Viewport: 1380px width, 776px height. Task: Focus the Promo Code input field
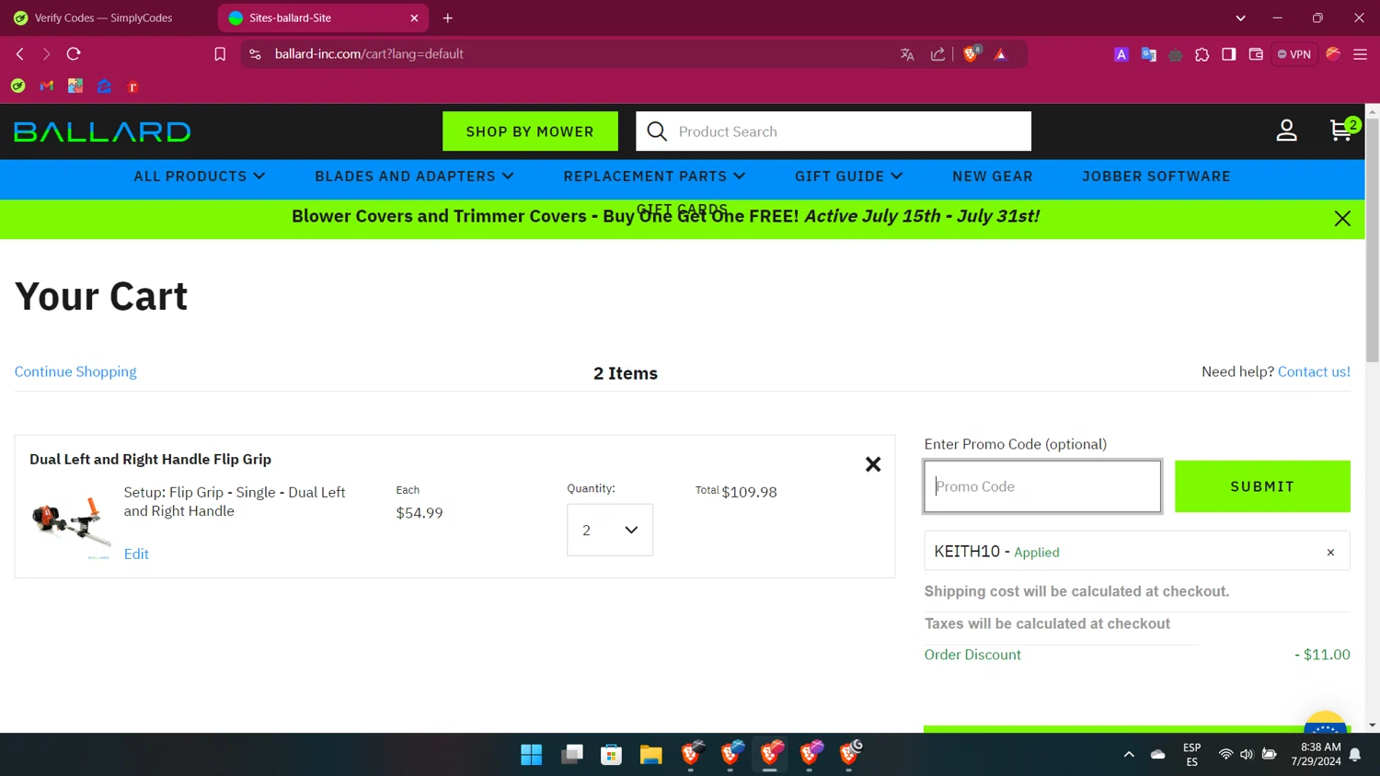click(x=1042, y=486)
